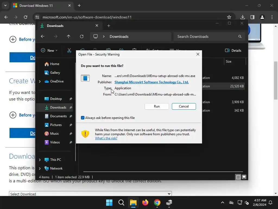
Task: Expand the This PC tree node
Action: pos(40,160)
